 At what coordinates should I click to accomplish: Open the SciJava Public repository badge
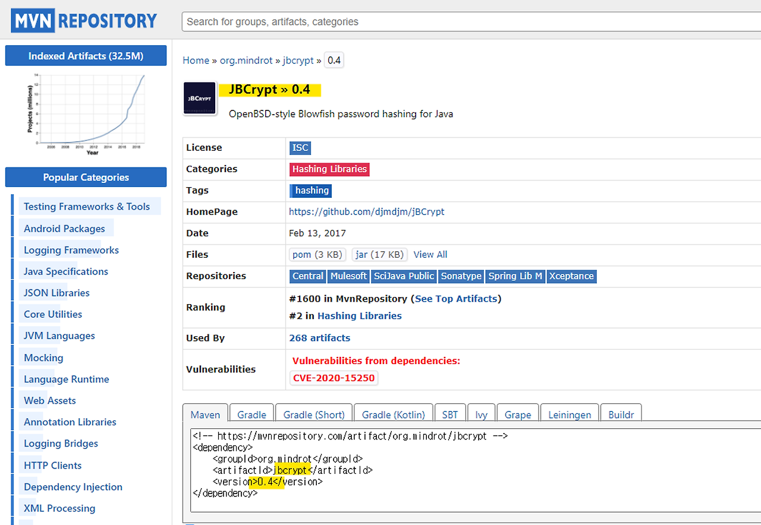pyautogui.click(x=404, y=276)
